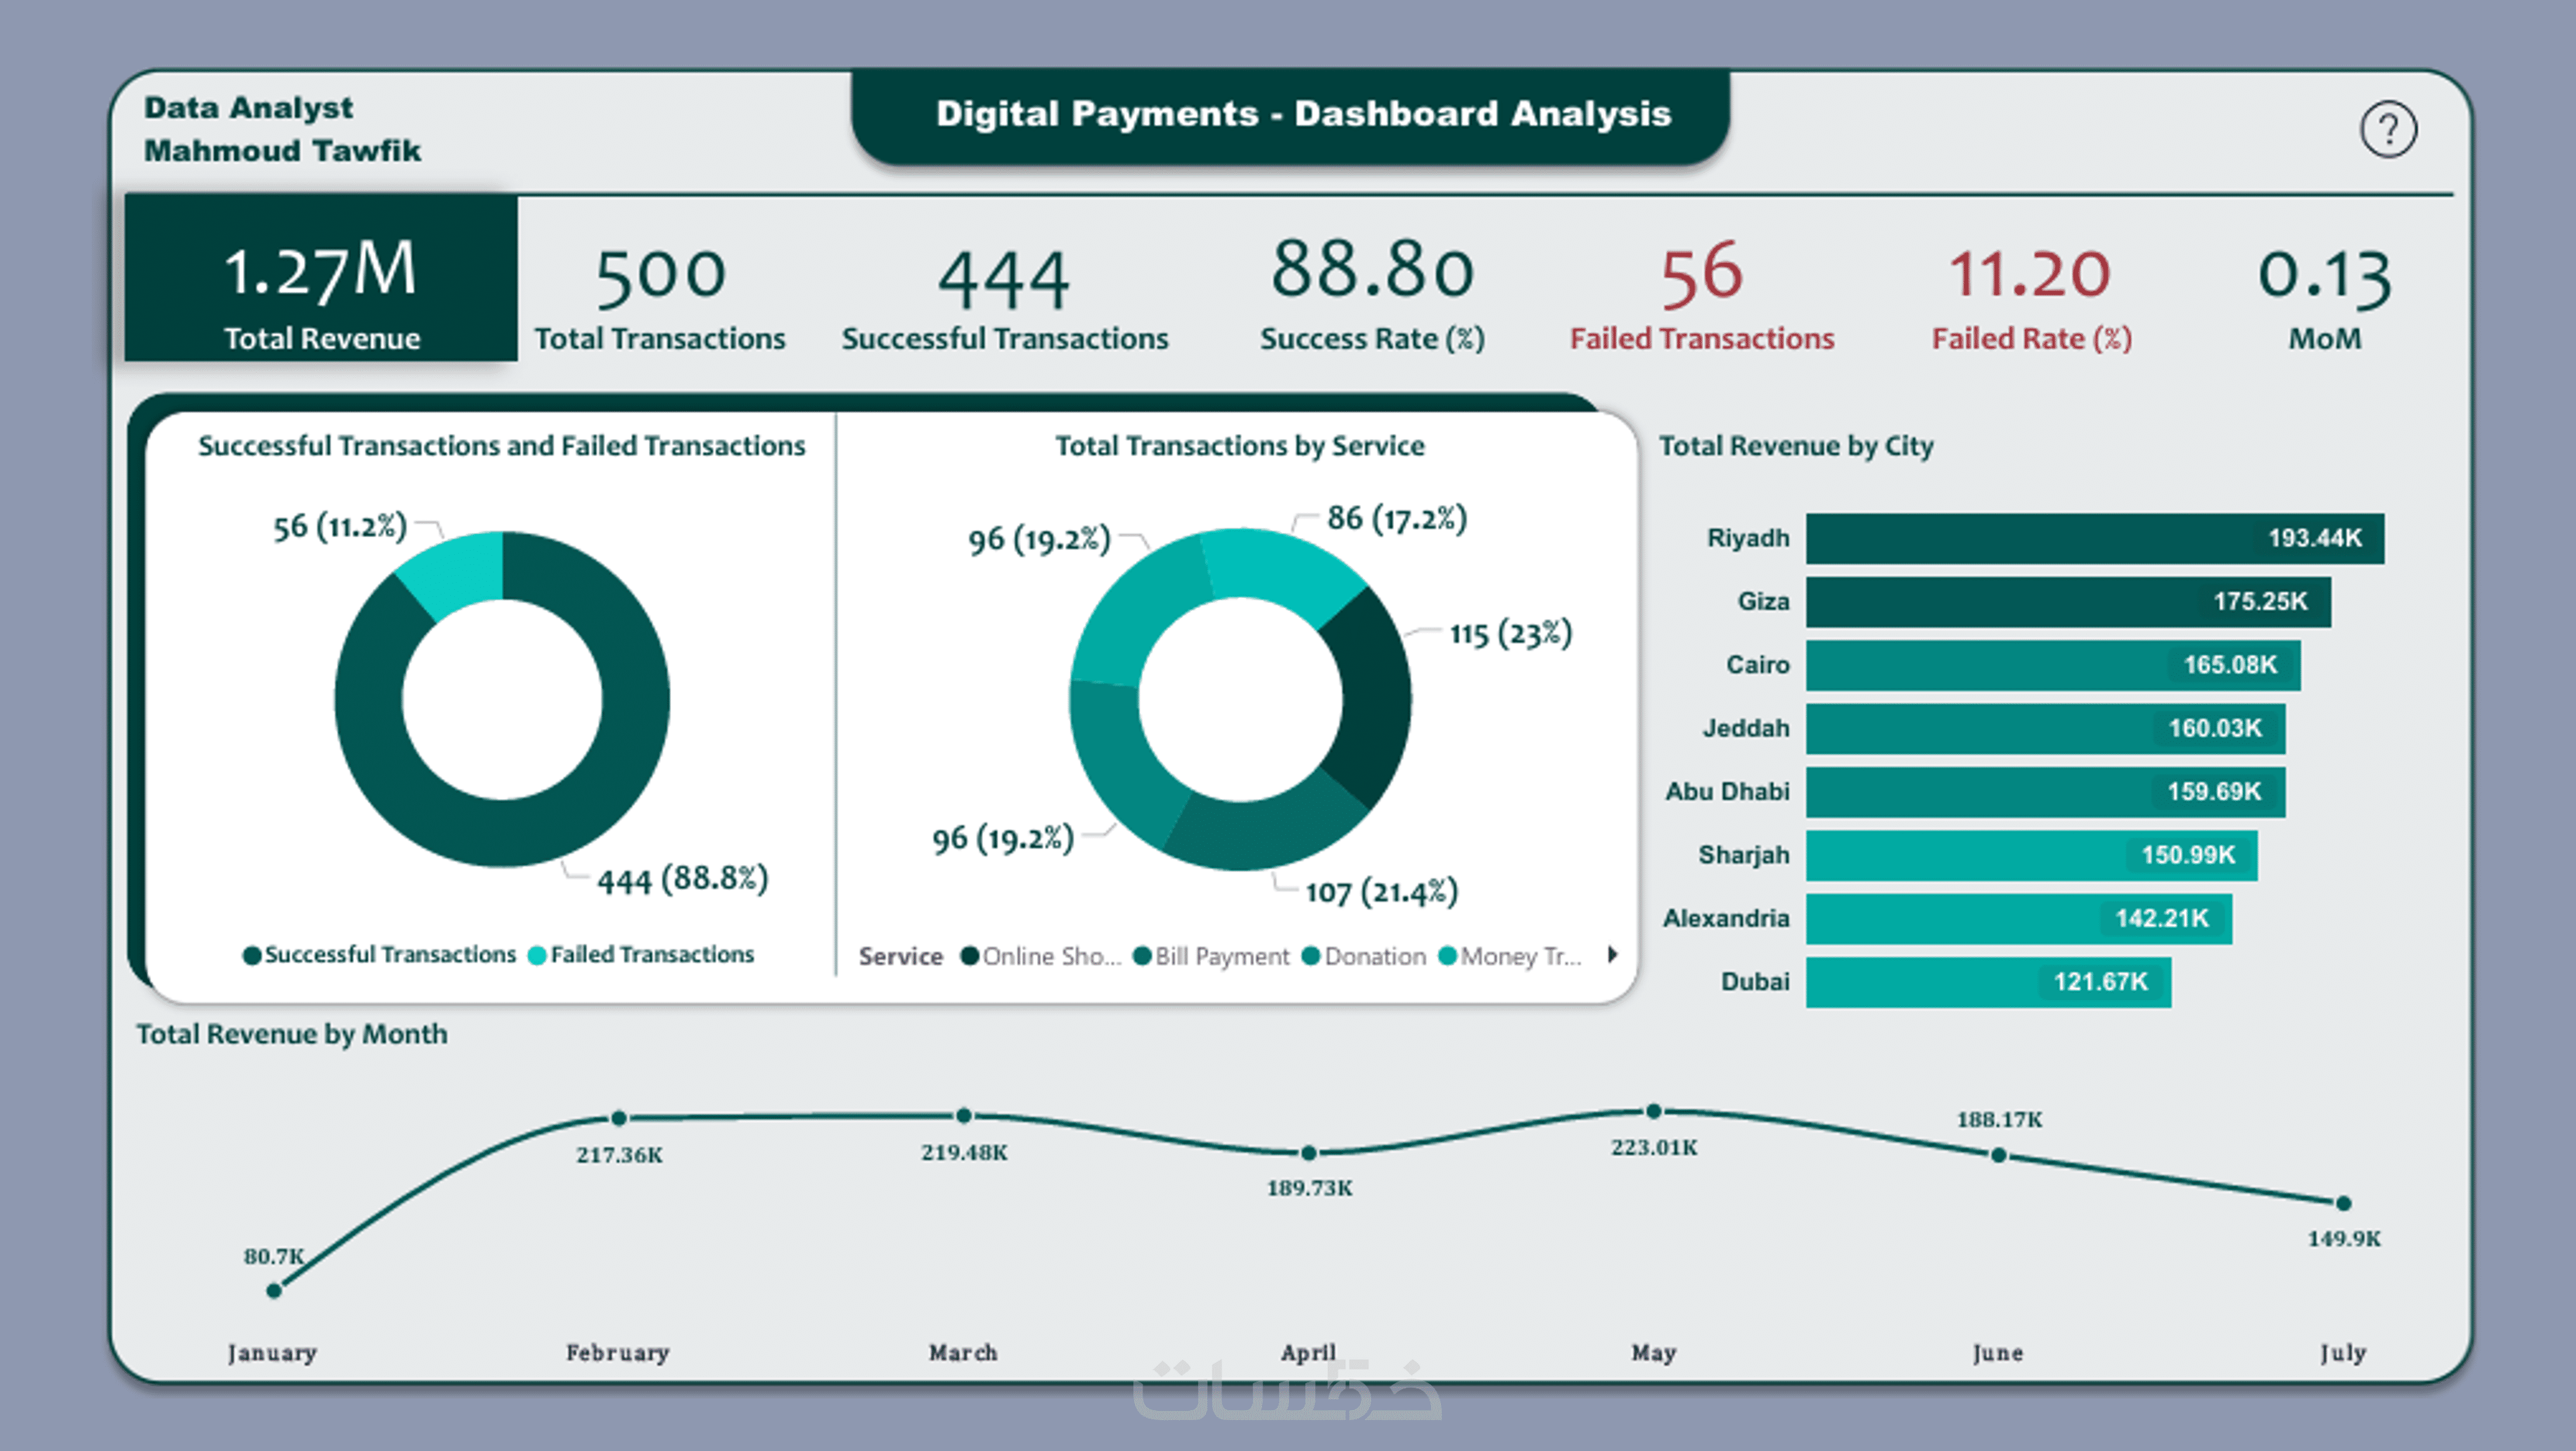
Task: Click the July 149.9K data point
Action: [2343, 1202]
